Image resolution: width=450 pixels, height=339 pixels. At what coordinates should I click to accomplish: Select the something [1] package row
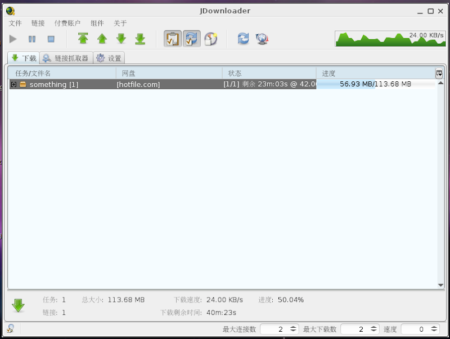(x=223, y=84)
